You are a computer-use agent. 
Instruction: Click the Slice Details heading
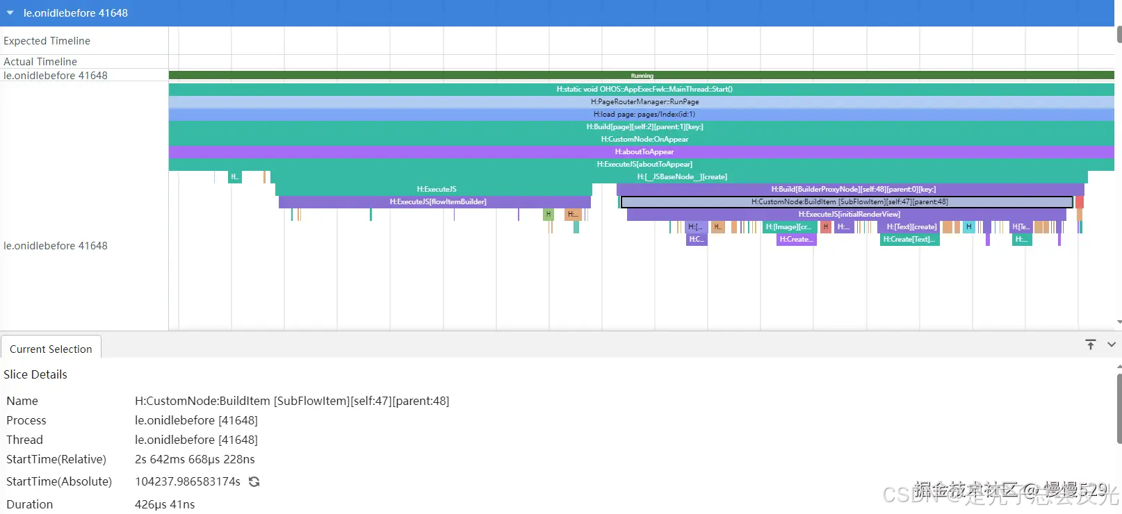[x=35, y=374]
